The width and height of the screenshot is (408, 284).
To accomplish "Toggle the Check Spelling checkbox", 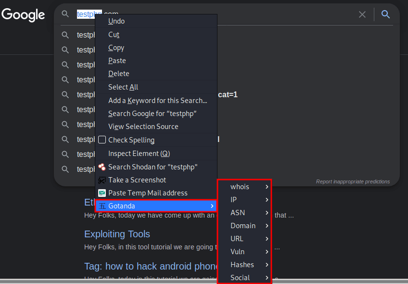I will click(102, 140).
